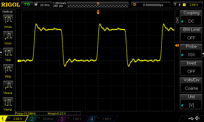This screenshot has width=204, height=122.
Task: Click the channel 1 ground marker
Action: [x=19, y=61]
